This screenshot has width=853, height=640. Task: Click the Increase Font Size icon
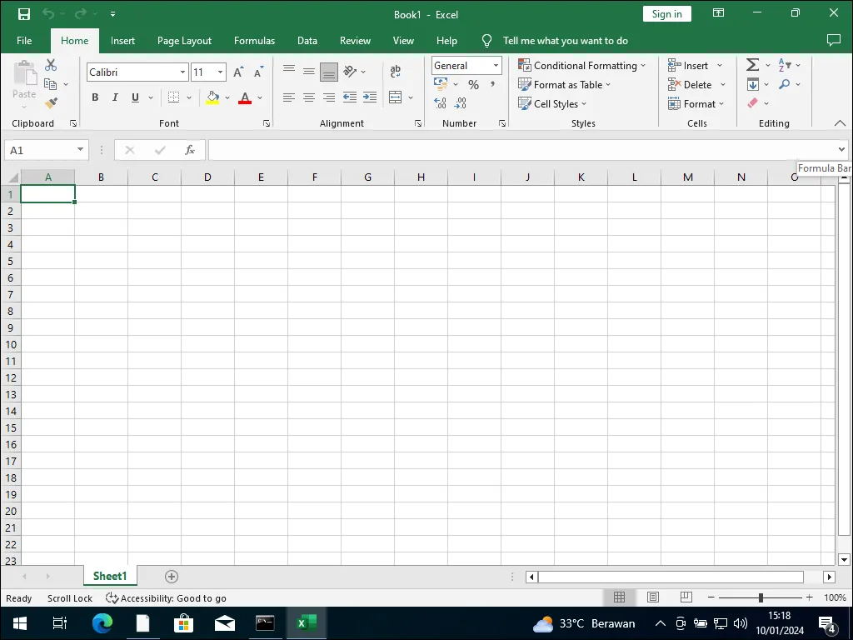click(x=239, y=72)
